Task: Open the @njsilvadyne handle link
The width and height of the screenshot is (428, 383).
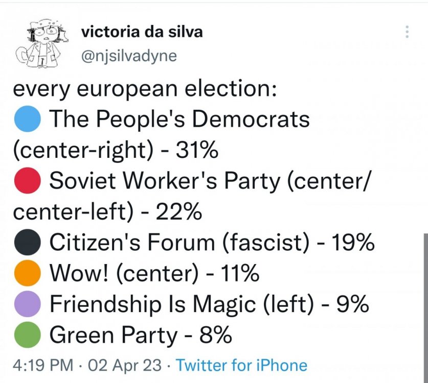Action: [129, 56]
